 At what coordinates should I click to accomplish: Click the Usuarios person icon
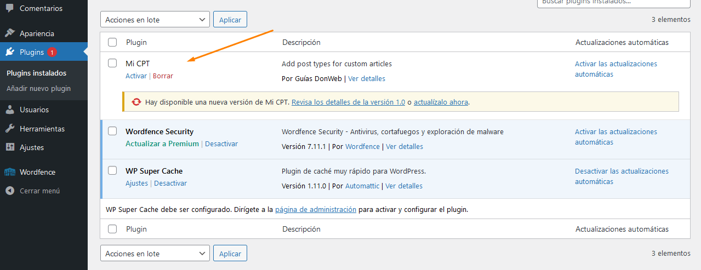[x=10, y=110]
